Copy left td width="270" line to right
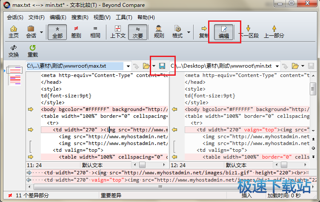Screen dimensions: 320x202 click(x=31, y=130)
